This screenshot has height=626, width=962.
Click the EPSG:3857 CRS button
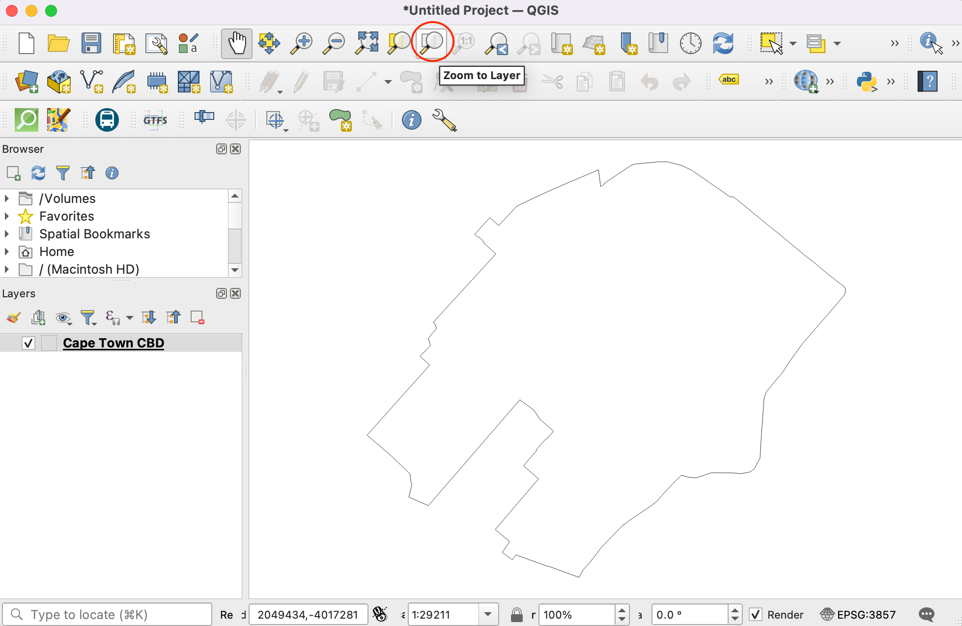[858, 614]
